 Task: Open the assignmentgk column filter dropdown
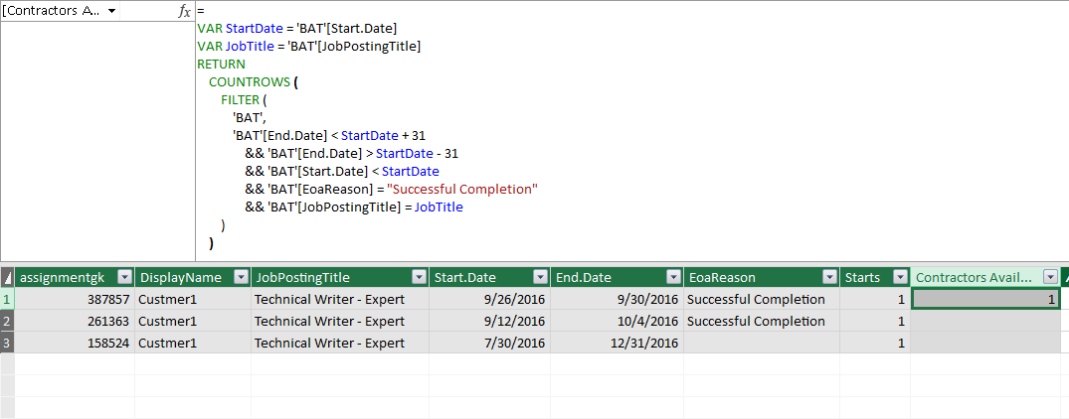pyautogui.click(x=124, y=277)
